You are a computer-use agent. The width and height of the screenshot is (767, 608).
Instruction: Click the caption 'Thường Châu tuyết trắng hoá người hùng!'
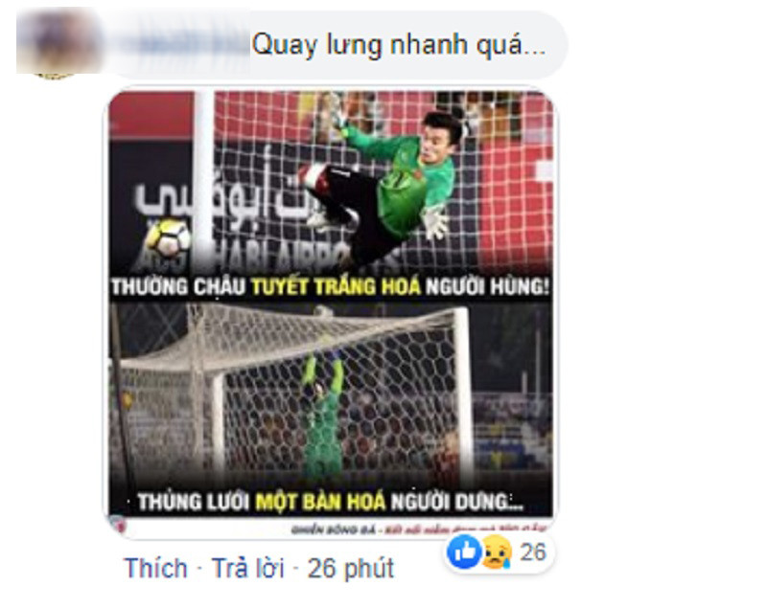[331, 286]
